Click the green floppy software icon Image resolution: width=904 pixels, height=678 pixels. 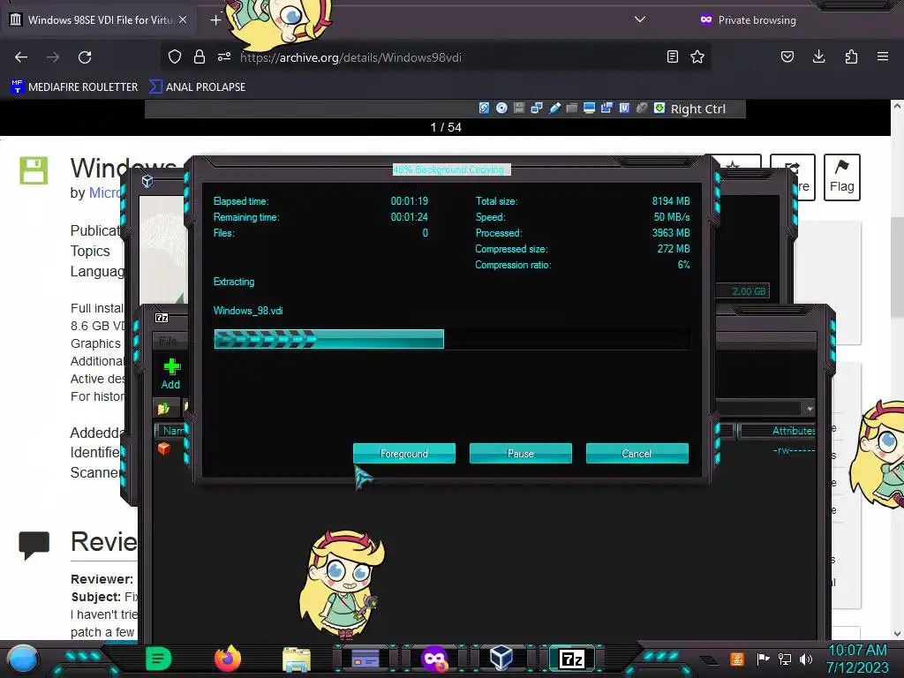click(x=34, y=170)
